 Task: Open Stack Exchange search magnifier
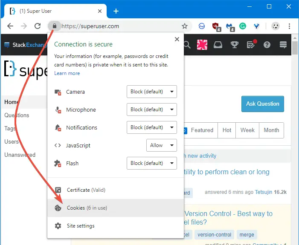(187, 45)
